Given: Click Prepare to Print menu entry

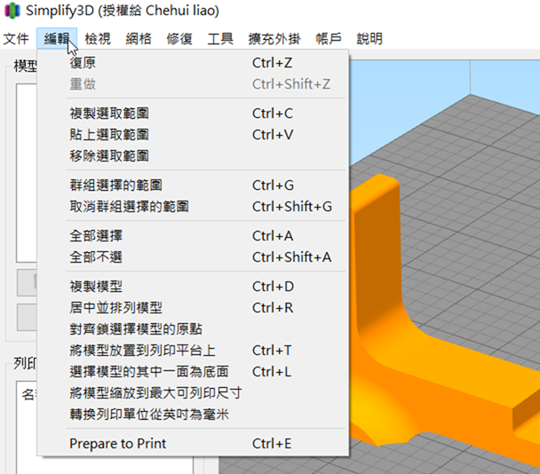Looking at the screenshot, I should (117, 444).
